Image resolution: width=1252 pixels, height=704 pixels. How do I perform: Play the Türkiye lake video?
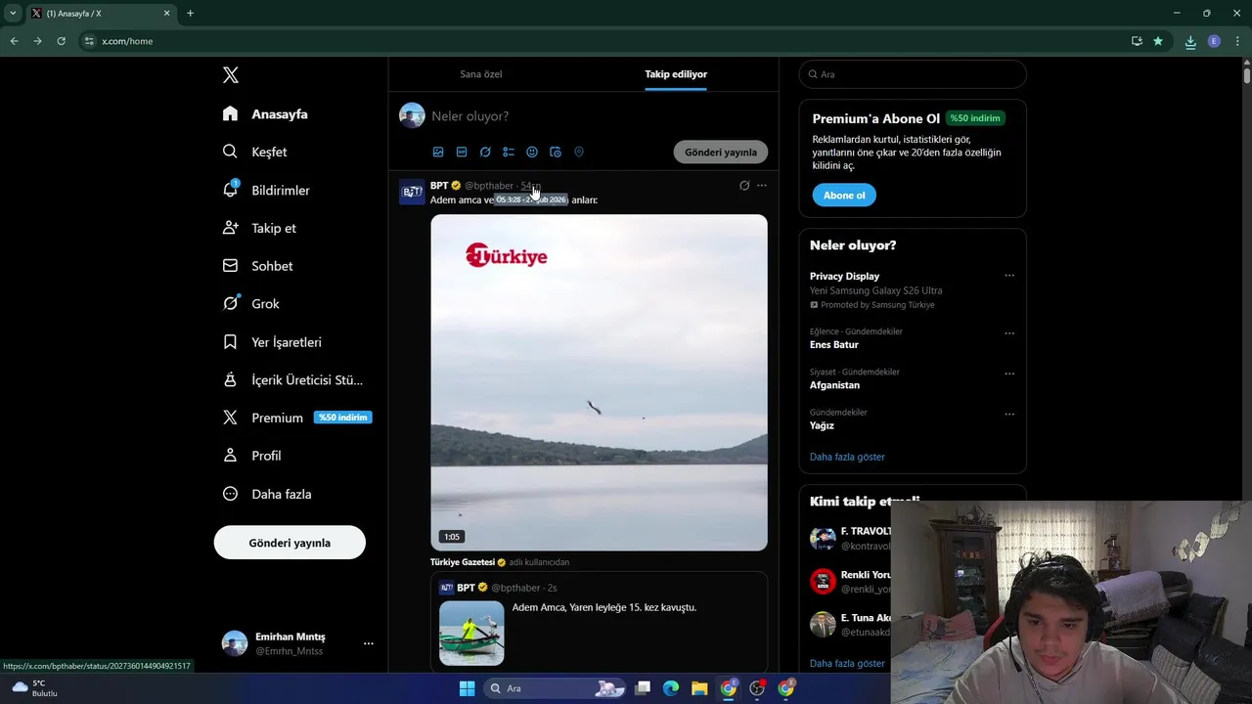599,382
